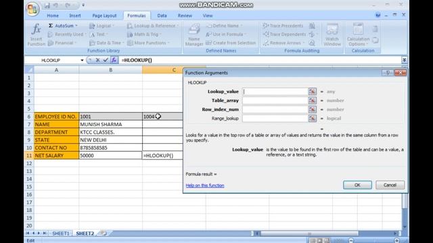Click Insert Worksheet icon
Screen dimensions: 433x243
[104, 234]
